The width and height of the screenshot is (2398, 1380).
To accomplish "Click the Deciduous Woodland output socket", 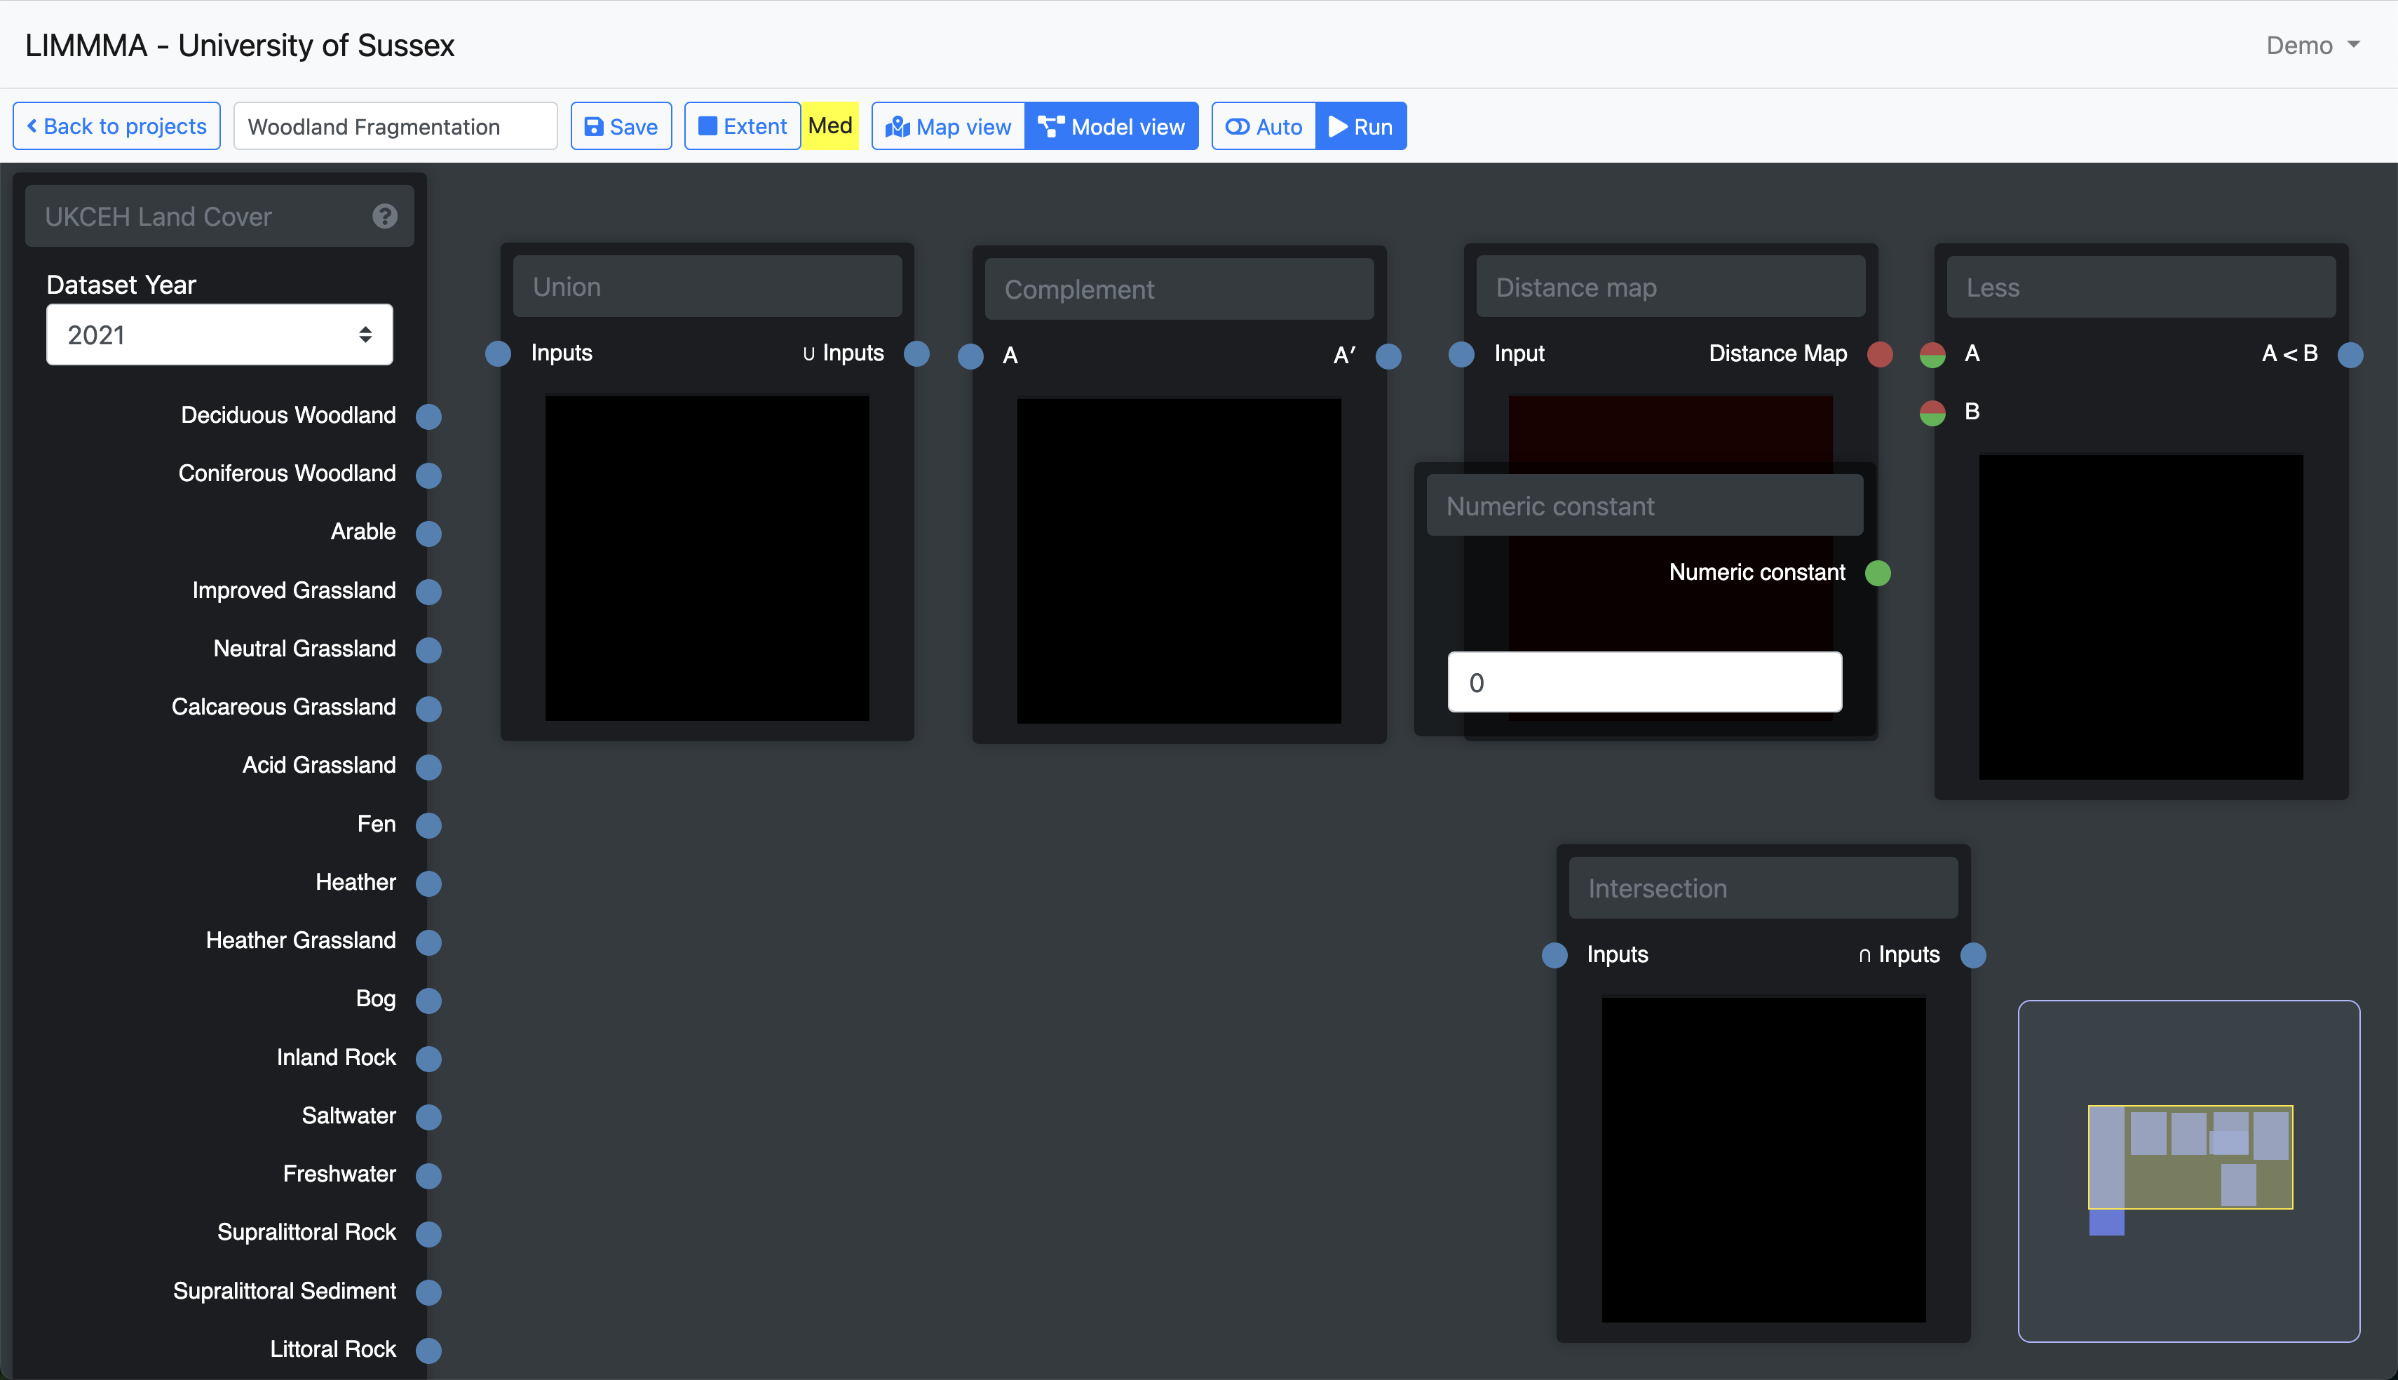I will (429, 416).
